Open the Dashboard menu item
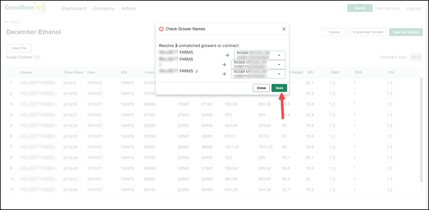429x210 pixels. (x=74, y=9)
